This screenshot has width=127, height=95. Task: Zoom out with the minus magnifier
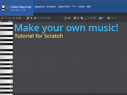[x=91, y=18]
